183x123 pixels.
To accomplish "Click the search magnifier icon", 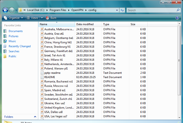I will coord(178,10).
